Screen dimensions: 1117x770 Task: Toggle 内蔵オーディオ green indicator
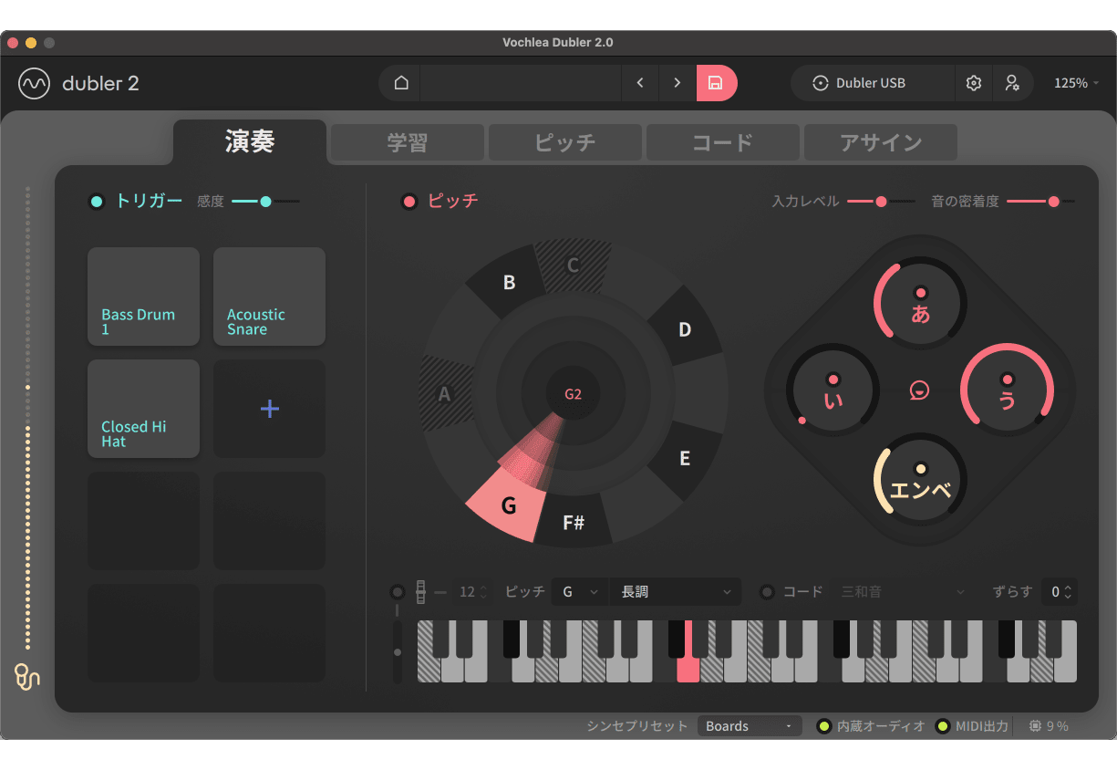click(x=823, y=726)
